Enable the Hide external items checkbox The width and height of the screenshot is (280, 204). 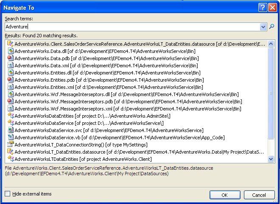(7, 194)
